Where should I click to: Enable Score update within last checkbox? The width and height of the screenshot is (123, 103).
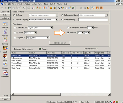(68, 28)
